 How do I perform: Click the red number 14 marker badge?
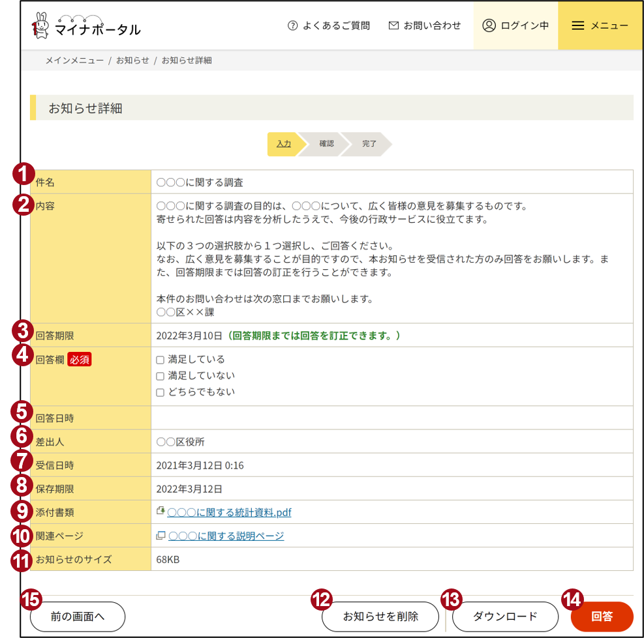pos(572,600)
